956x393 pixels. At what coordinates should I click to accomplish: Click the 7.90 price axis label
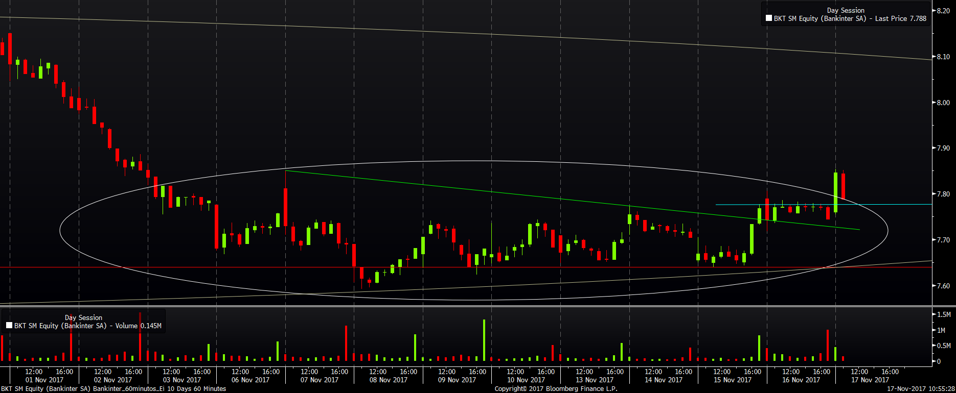tap(944, 148)
